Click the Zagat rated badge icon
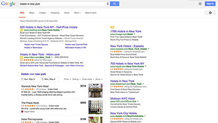218x123 pixels. [x=22, y=111]
